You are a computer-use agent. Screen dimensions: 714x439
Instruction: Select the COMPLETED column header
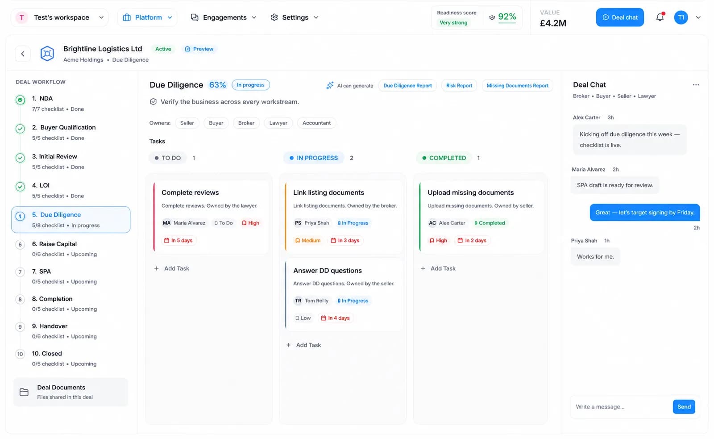[444, 158]
